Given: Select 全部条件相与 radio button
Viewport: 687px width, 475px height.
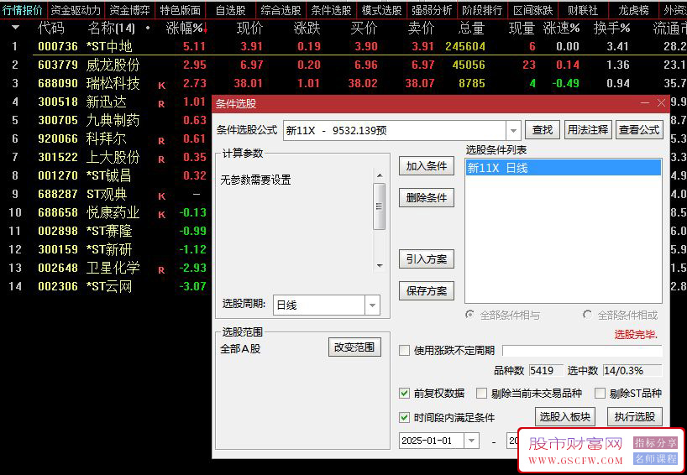Looking at the screenshot, I should point(469,315).
